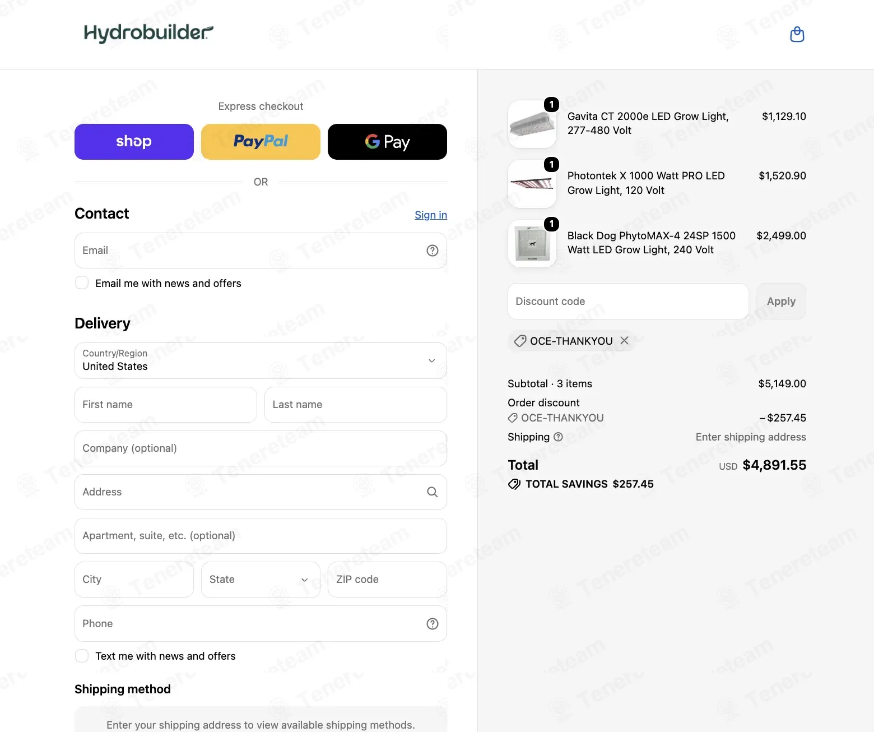Click the email field help icon
This screenshot has height=732, width=874.
tap(433, 251)
